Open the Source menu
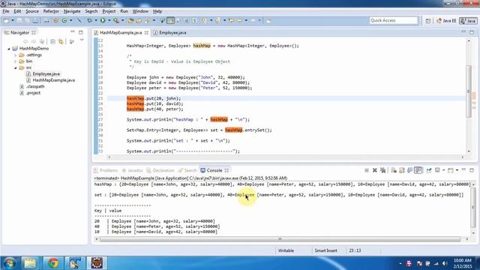Viewport: 480px width, 270px height. tap(32, 11)
